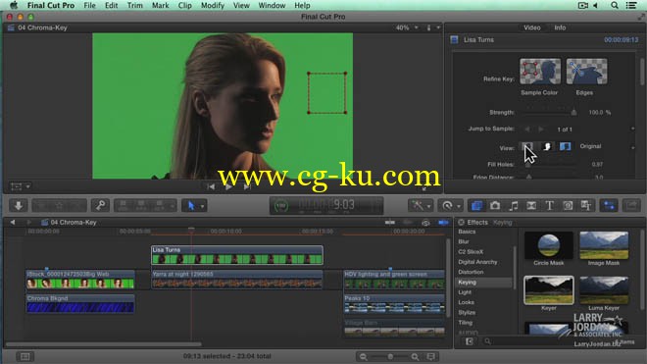Viewport: 647px width, 364px height.
Task: Toggle video skimming in timeline
Action: tap(390, 223)
